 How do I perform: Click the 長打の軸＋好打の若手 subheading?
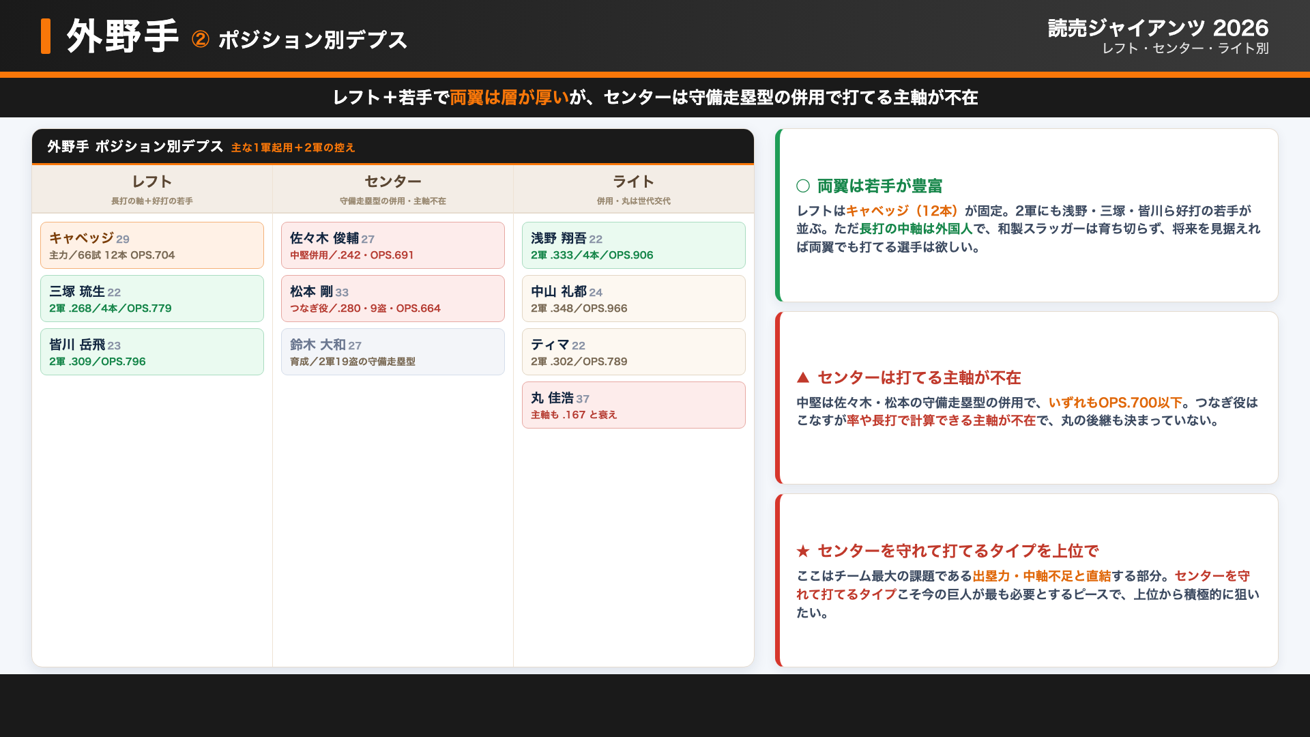(152, 201)
